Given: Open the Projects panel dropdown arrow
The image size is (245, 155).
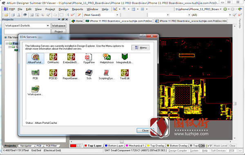Looking at the screenshot, I should click(59, 19).
